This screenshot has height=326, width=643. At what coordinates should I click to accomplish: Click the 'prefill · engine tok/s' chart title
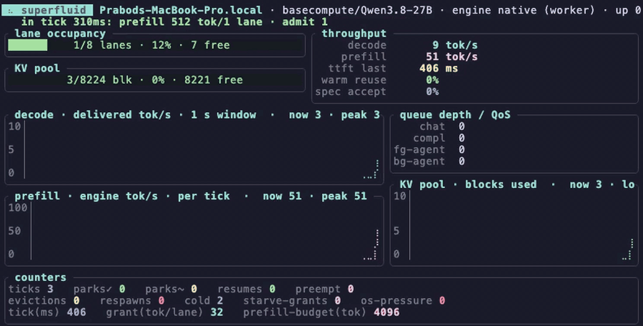pyautogui.click(x=86, y=196)
